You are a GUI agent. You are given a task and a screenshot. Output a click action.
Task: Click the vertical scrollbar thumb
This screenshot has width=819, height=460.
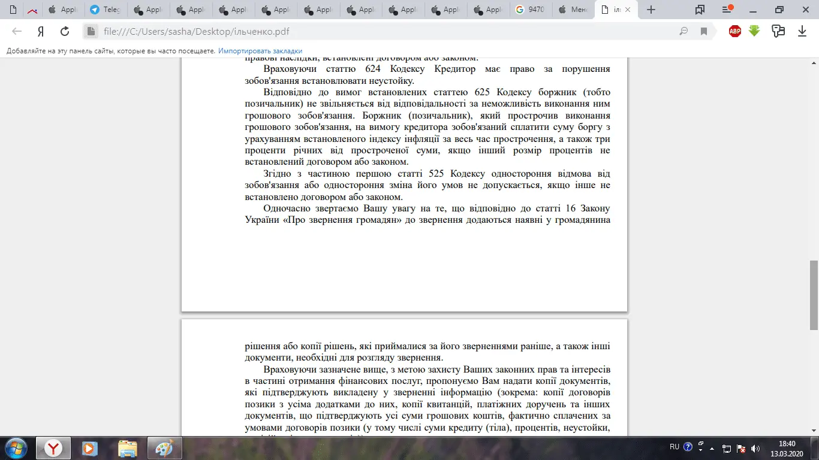[x=814, y=295]
